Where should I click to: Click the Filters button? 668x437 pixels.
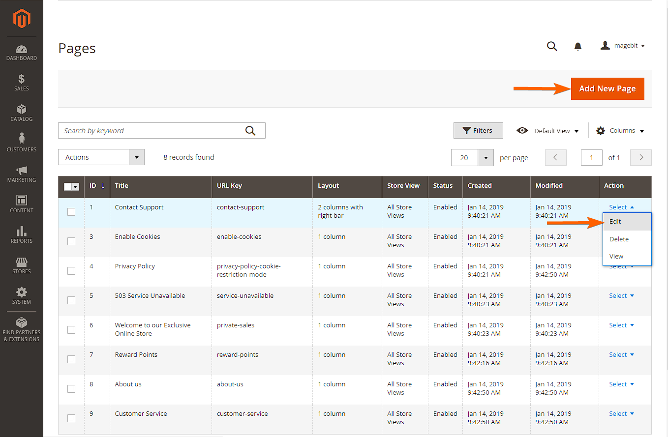tap(478, 131)
